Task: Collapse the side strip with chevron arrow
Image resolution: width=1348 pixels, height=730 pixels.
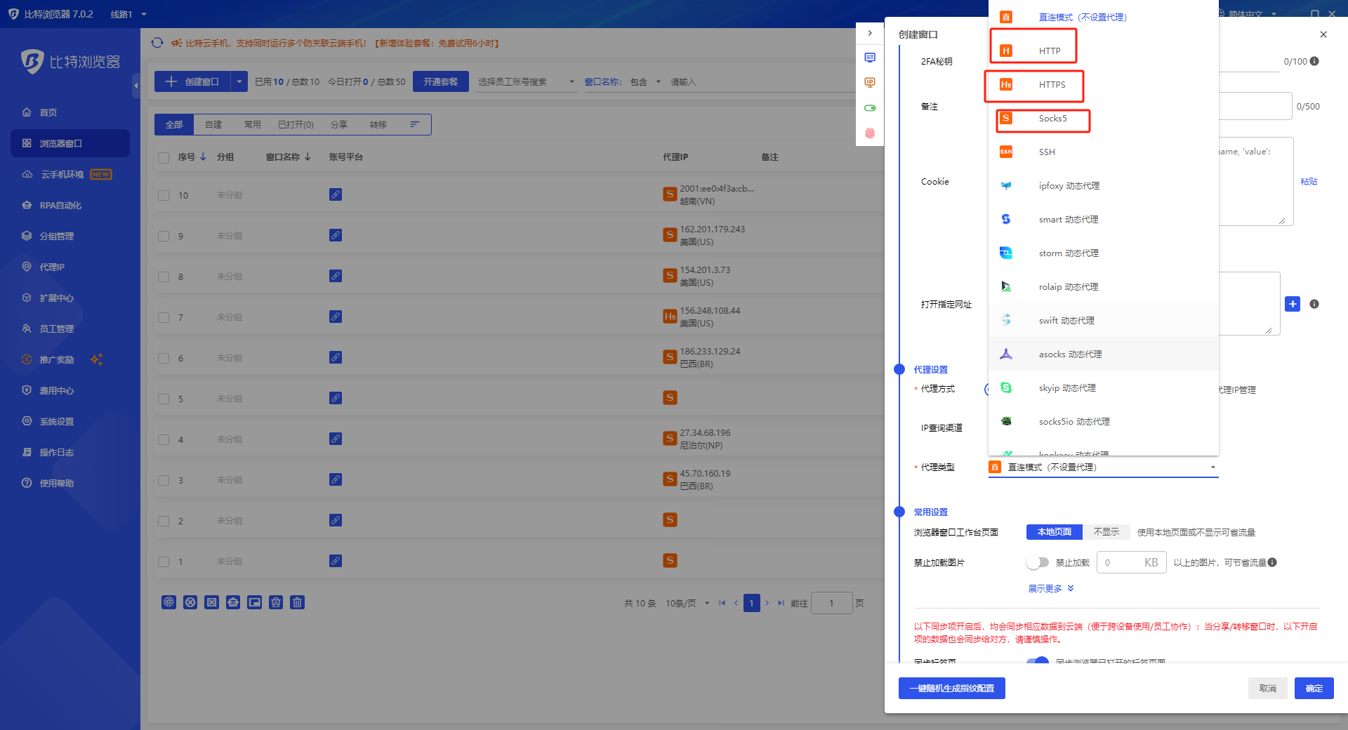Action: click(x=870, y=33)
